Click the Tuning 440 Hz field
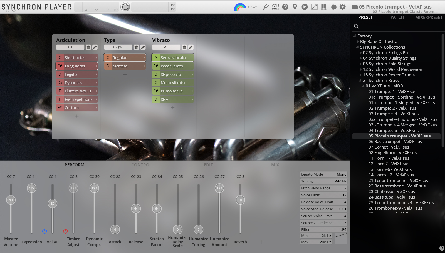 (324, 181)
